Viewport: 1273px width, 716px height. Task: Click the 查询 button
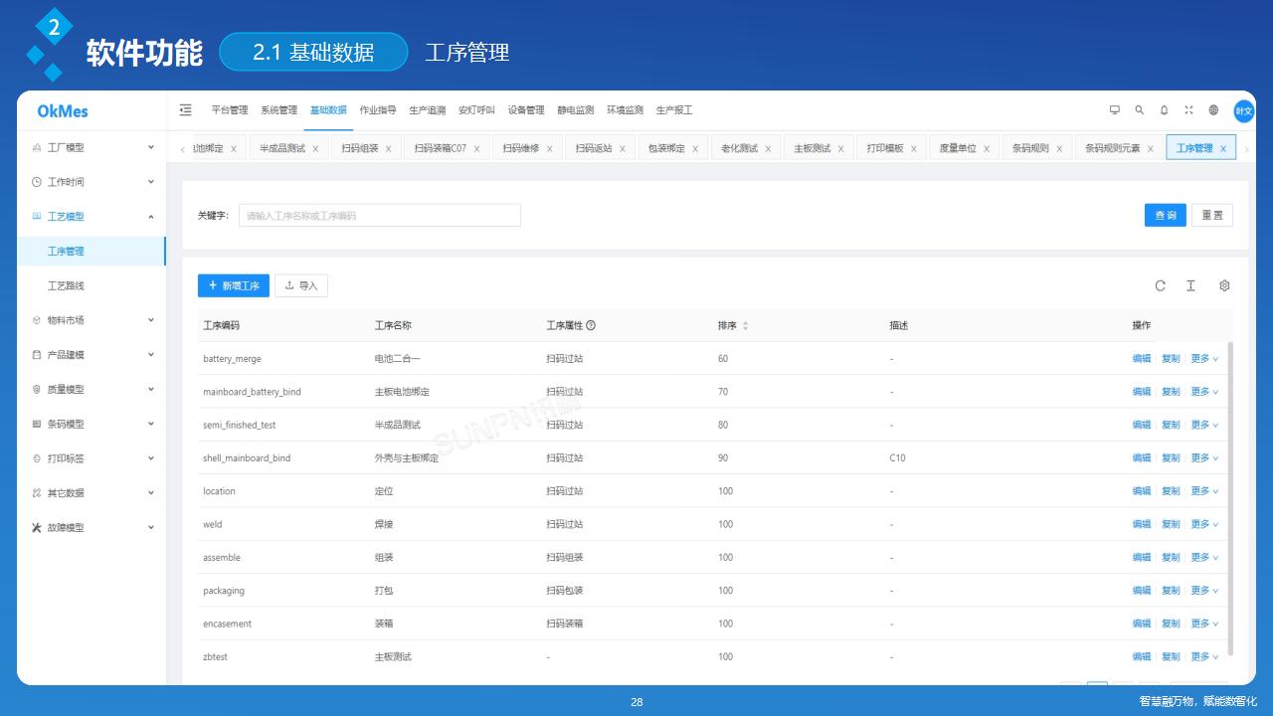tap(1165, 215)
